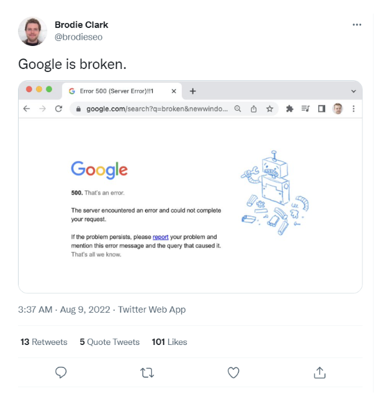Click the browser back arrow
381x404 pixels.
[x=27, y=109]
